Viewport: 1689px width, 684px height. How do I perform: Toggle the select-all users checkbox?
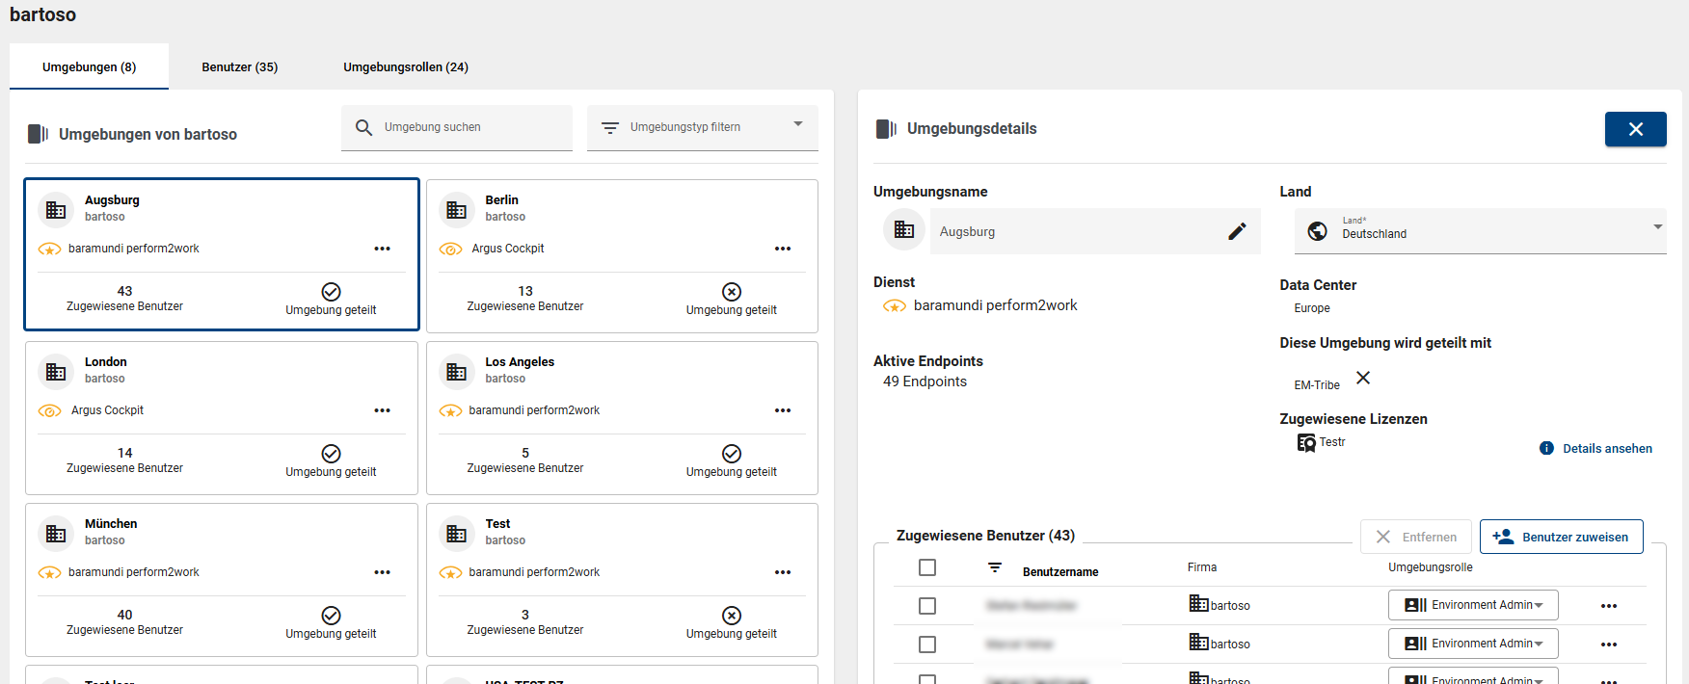[927, 567]
